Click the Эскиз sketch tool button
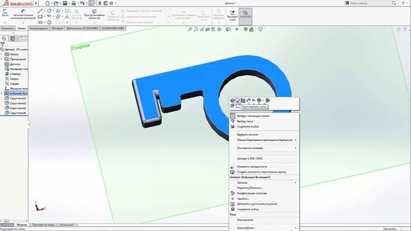 (5, 13)
